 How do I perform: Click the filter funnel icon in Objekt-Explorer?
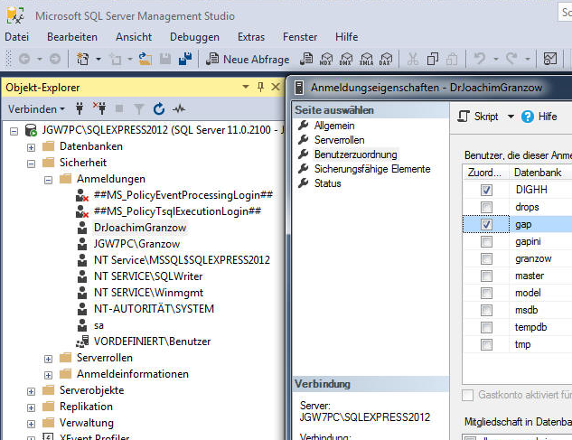(138, 108)
